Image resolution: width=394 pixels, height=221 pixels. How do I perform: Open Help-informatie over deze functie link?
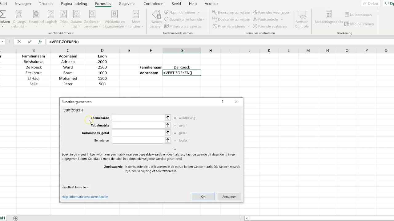coord(85,197)
